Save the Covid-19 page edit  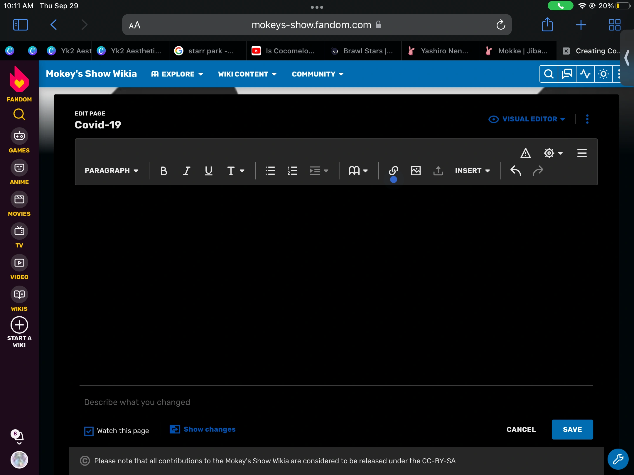click(x=572, y=430)
